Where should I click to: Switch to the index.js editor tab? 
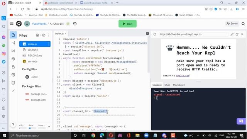click(59, 34)
